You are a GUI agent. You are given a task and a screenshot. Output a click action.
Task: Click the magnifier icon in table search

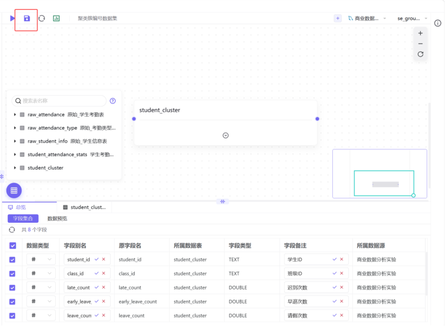18,101
